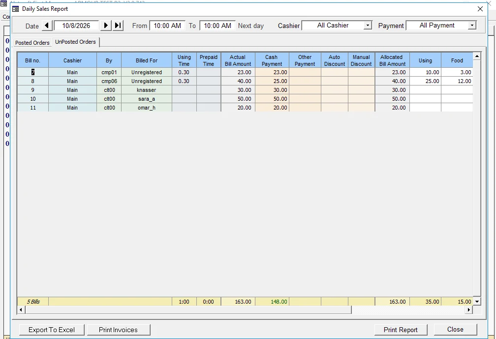This screenshot has height=339, width=496.
Task: Click the omar_h Billed For cell
Action: pos(147,108)
